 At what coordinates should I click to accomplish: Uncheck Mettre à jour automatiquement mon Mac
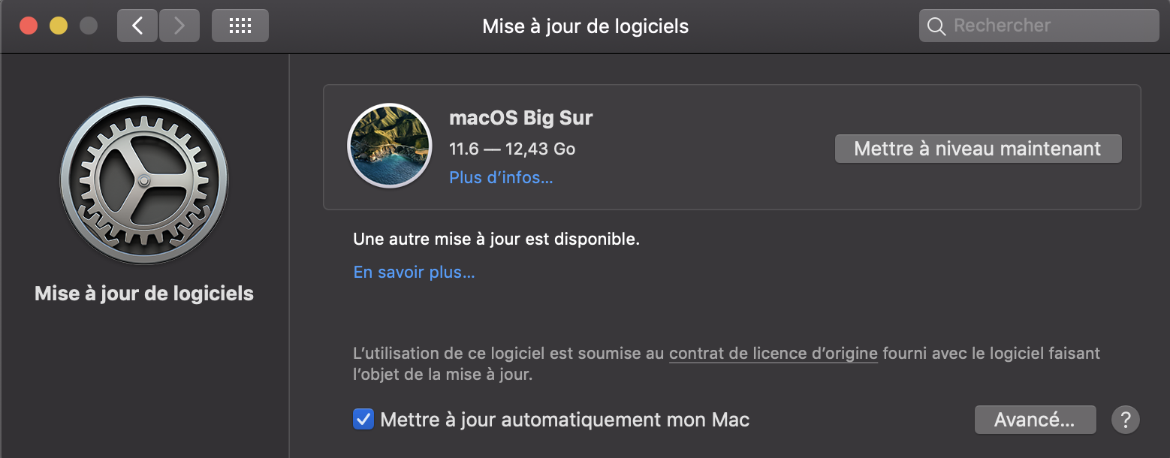pos(363,420)
